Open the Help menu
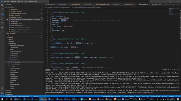This screenshot has height=101, width=181. coord(35,1)
